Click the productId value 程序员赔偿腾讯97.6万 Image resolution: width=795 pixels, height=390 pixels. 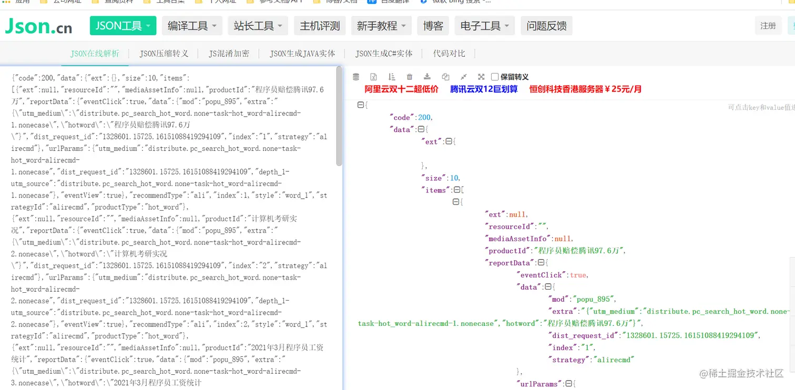pos(579,251)
